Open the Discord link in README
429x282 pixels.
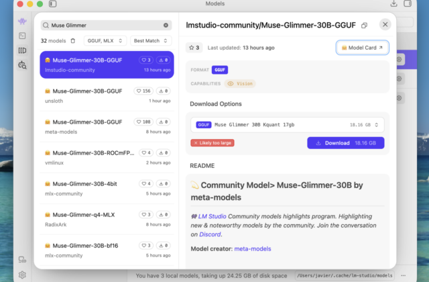coord(210,234)
